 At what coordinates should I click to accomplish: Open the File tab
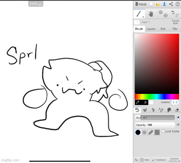(175, 29)
